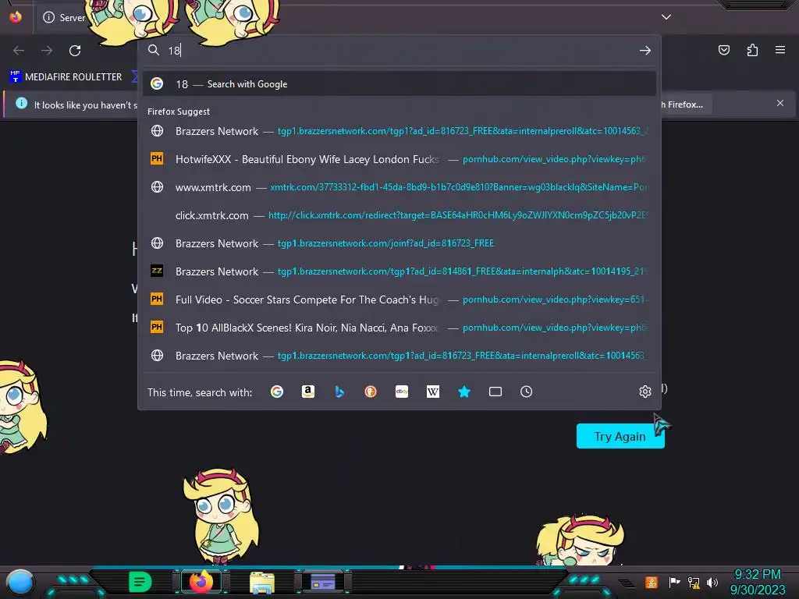Open File Explorer from taskbar
Image resolution: width=799 pixels, height=599 pixels.
pyautogui.click(x=262, y=583)
